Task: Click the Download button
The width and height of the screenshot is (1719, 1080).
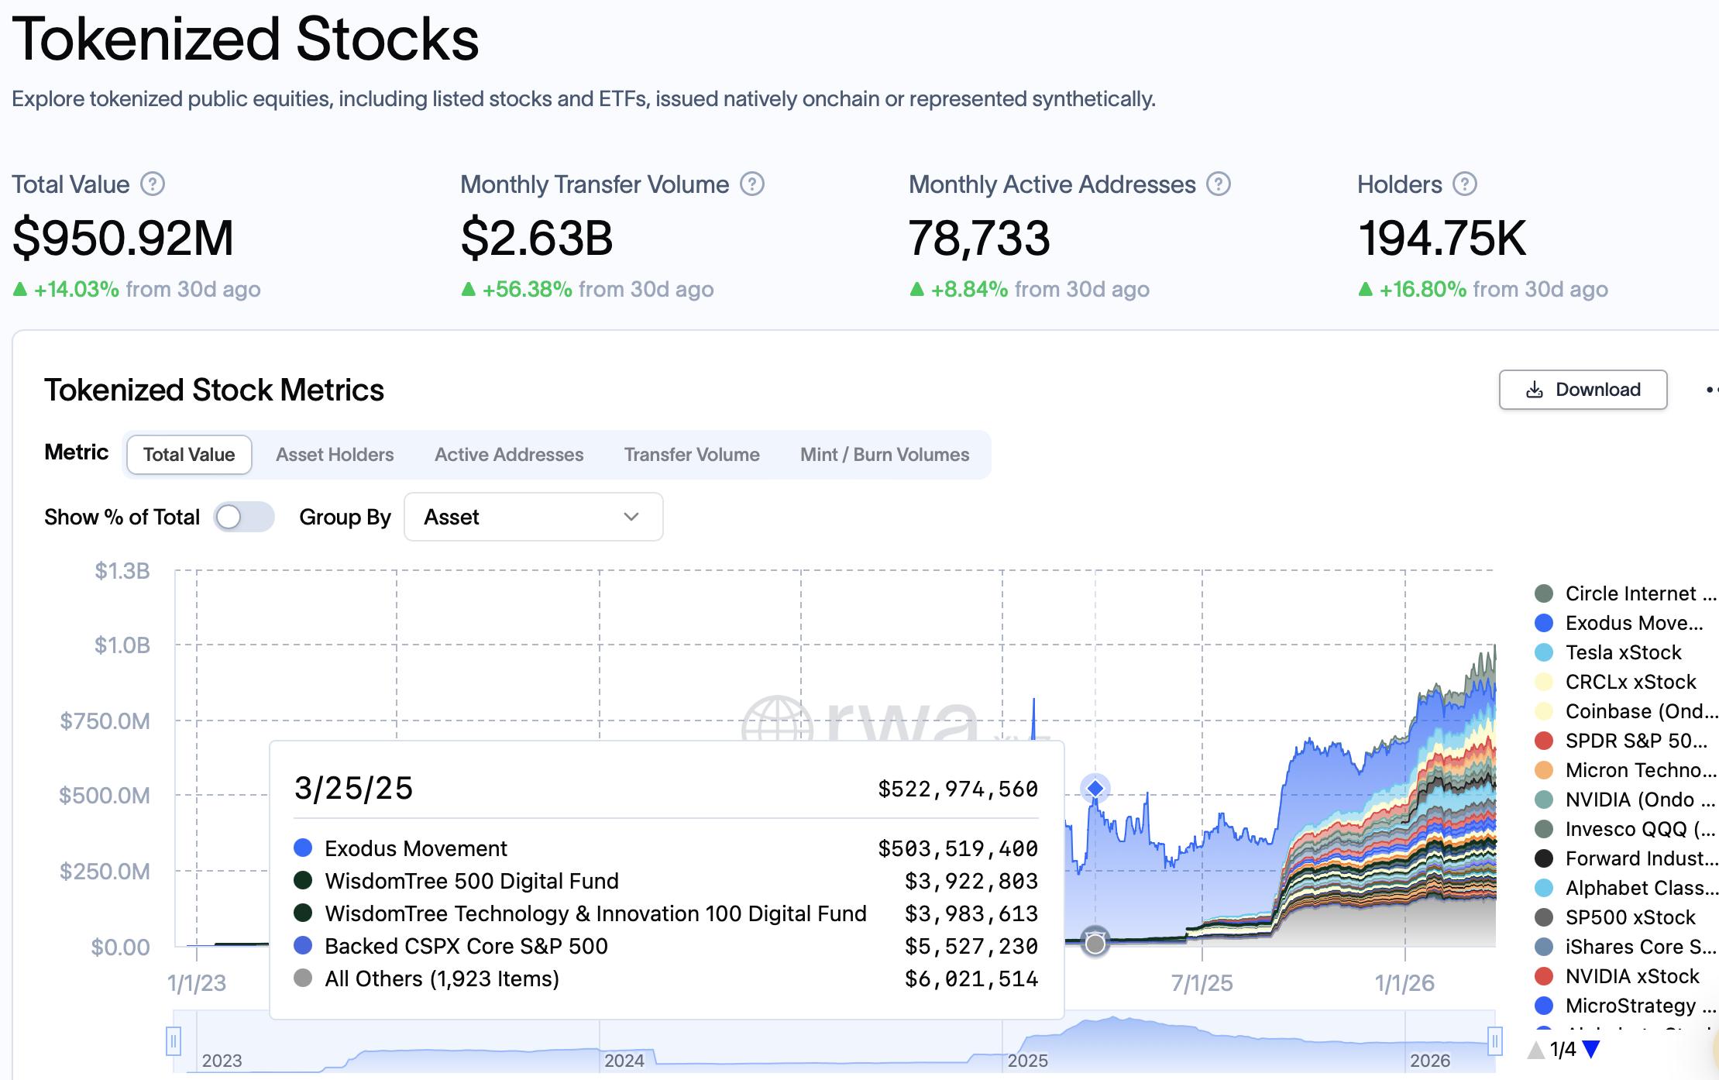Action: coord(1583,390)
